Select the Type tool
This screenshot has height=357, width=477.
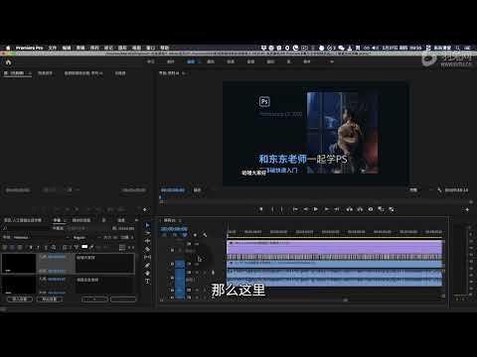[x=147, y=281]
